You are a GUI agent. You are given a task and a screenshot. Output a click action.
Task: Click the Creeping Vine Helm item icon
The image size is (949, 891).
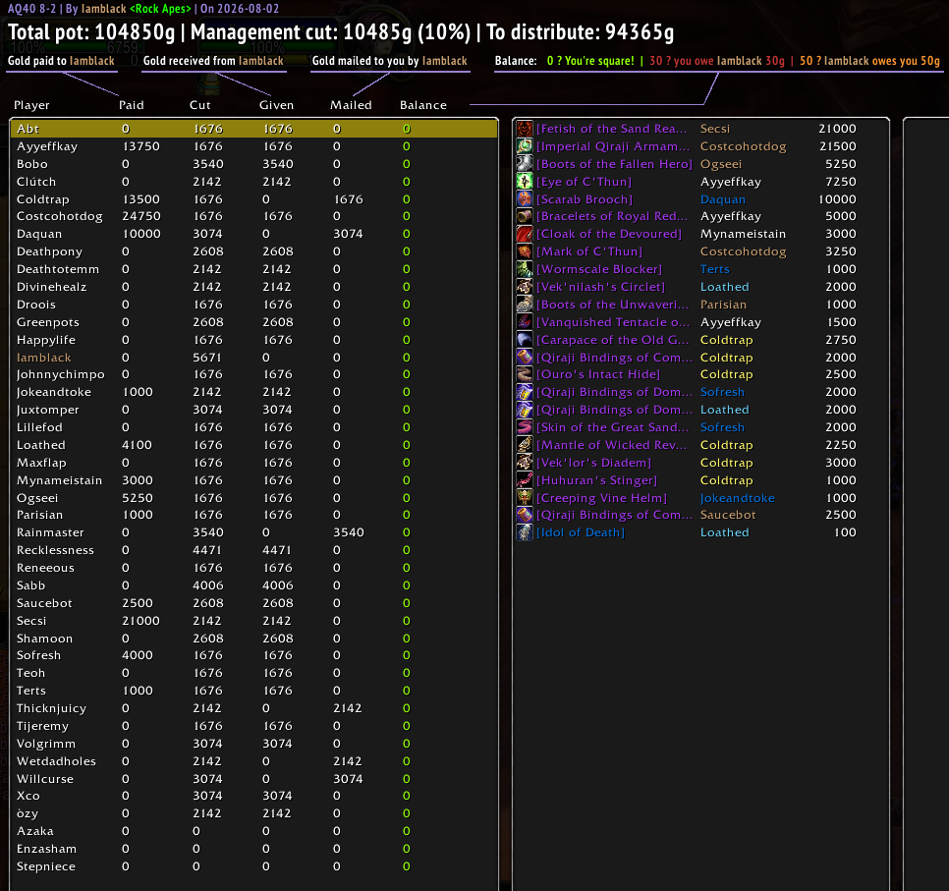click(525, 497)
